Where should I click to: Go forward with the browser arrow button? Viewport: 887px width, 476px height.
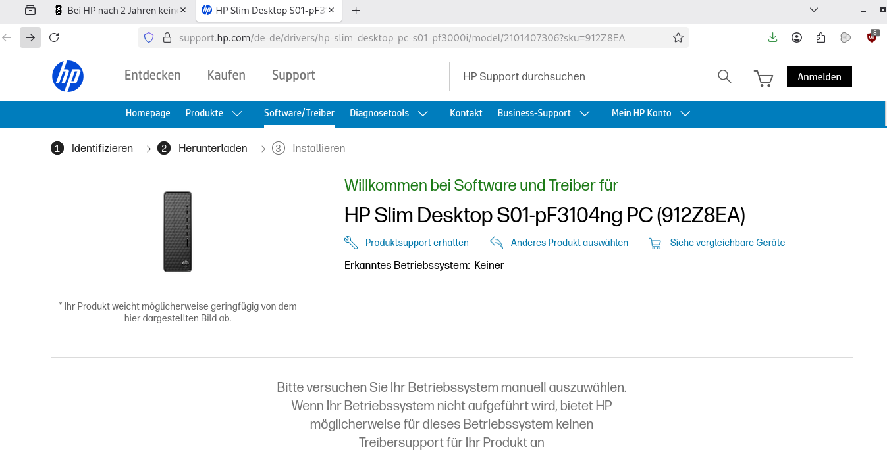[x=30, y=37]
